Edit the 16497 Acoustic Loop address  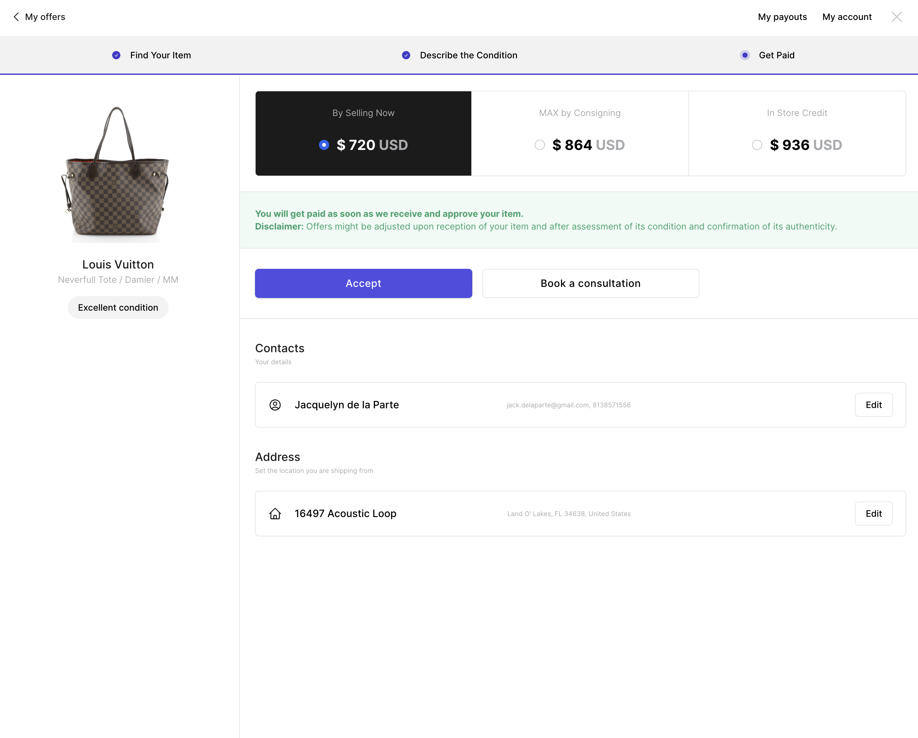(x=874, y=514)
